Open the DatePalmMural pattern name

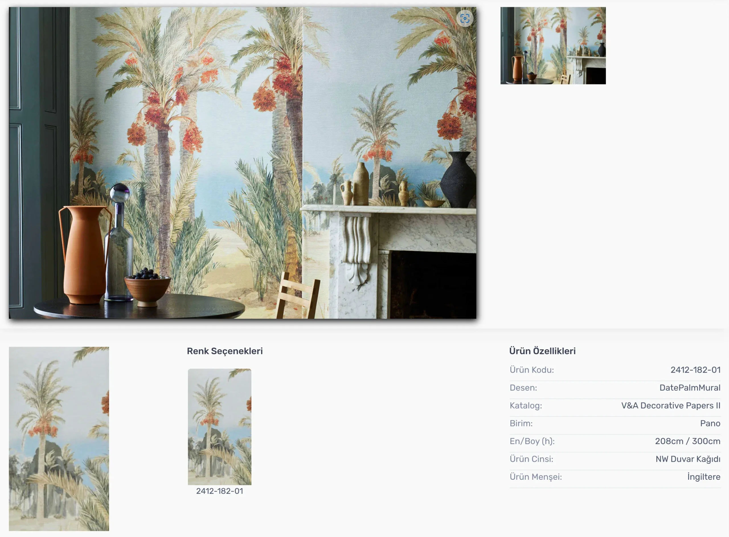point(690,388)
